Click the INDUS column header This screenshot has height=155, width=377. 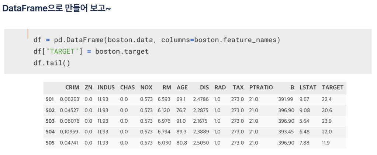click(x=106, y=88)
